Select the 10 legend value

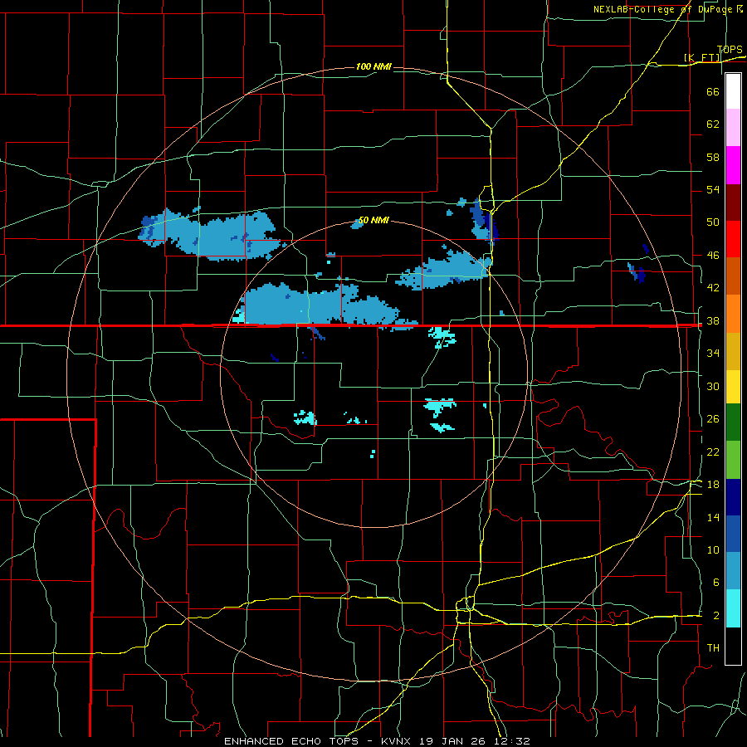tap(713, 549)
